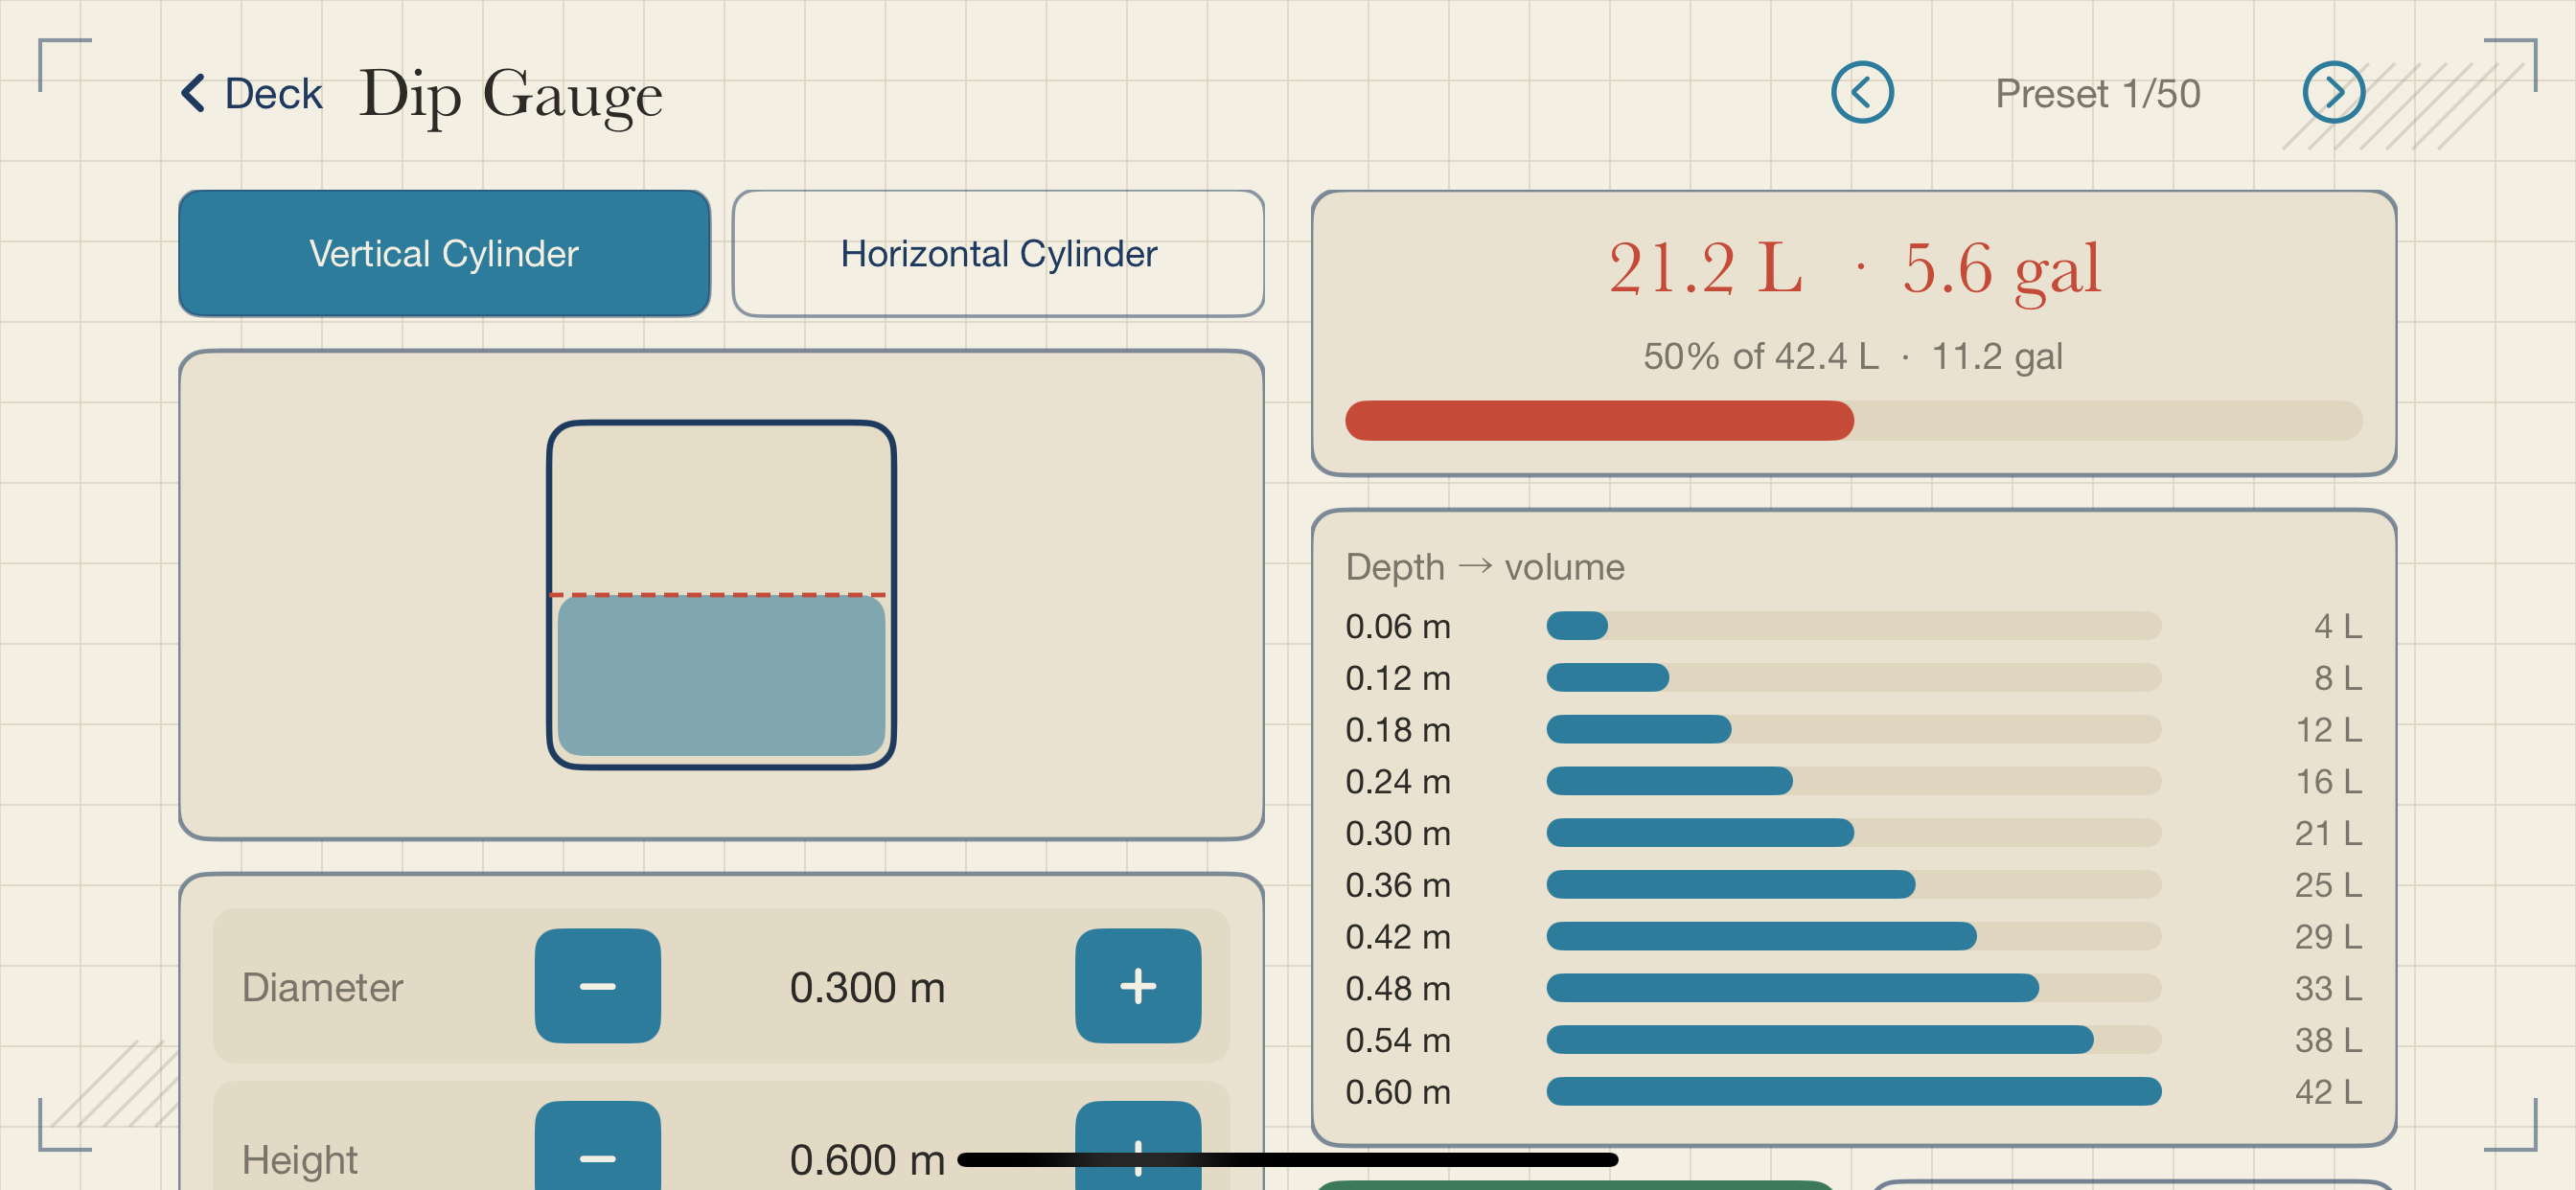The image size is (2576, 1190).
Task: Select the 0.54 m depth row
Action: [1853, 1040]
